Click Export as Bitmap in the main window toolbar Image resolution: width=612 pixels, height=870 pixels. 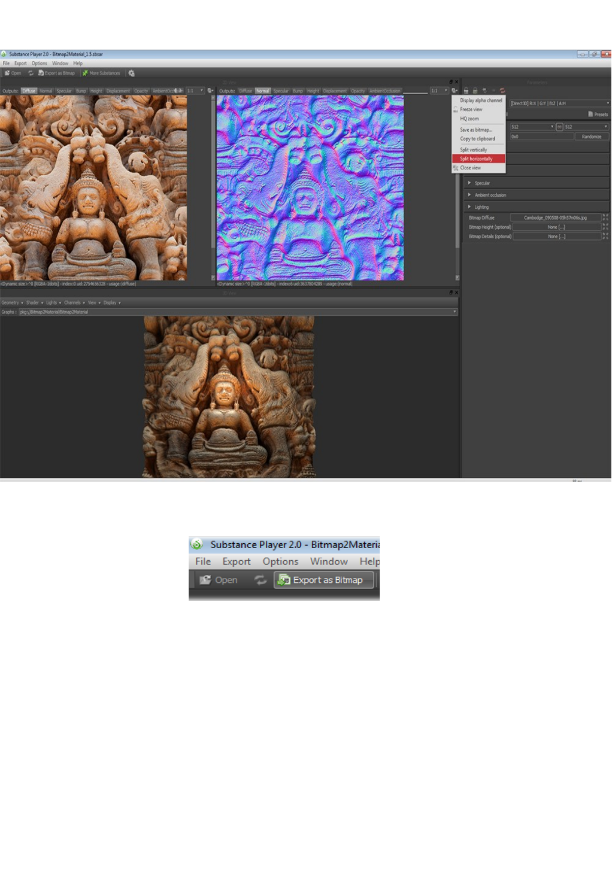tap(57, 73)
